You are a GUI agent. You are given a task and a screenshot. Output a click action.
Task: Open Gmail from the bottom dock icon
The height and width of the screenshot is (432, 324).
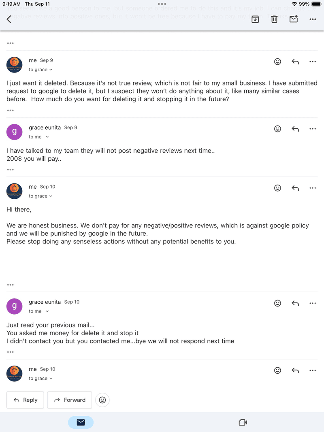pyautogui.click(x=81, y=422)
